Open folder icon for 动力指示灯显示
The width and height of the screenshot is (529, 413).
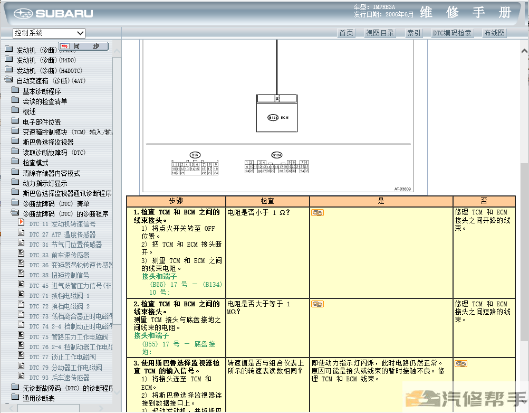click(x=15, y=182)
